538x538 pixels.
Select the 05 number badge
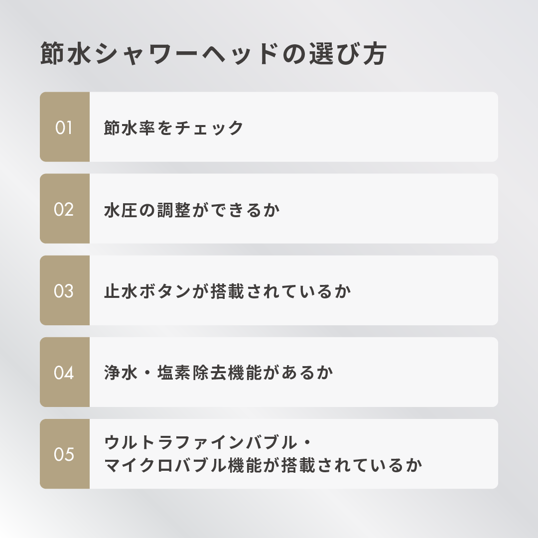(x=64, y=454)
